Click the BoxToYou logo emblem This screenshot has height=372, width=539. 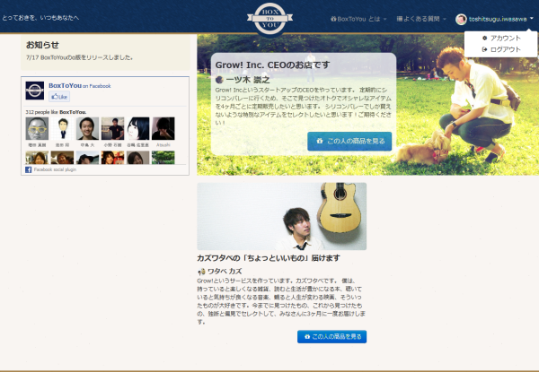269,19
